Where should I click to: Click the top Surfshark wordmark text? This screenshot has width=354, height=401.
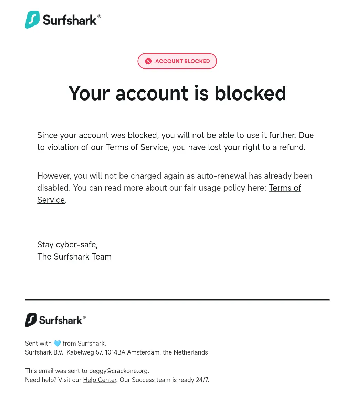(70, 20)
